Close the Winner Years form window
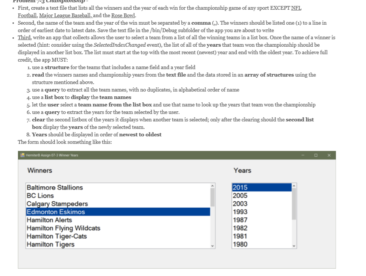This screenshot has height=276, width=366. coord(329,155)
